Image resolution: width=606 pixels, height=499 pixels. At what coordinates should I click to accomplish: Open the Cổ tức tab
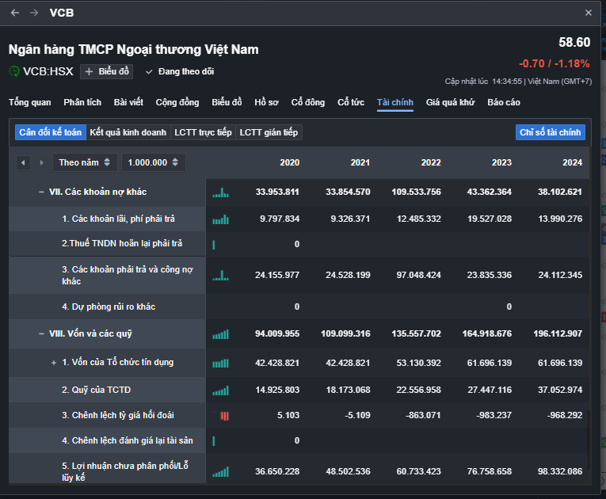[x=351, y=102]
